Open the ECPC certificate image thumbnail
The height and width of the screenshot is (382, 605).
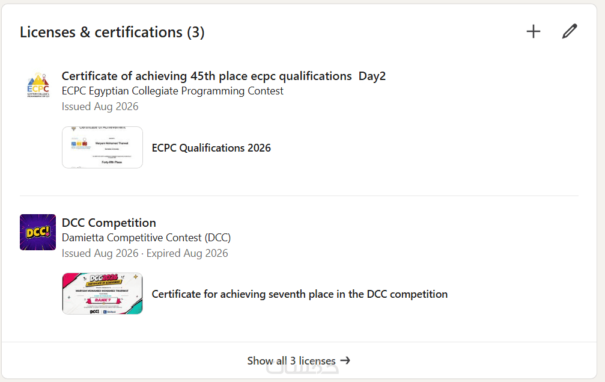(102, 147)
